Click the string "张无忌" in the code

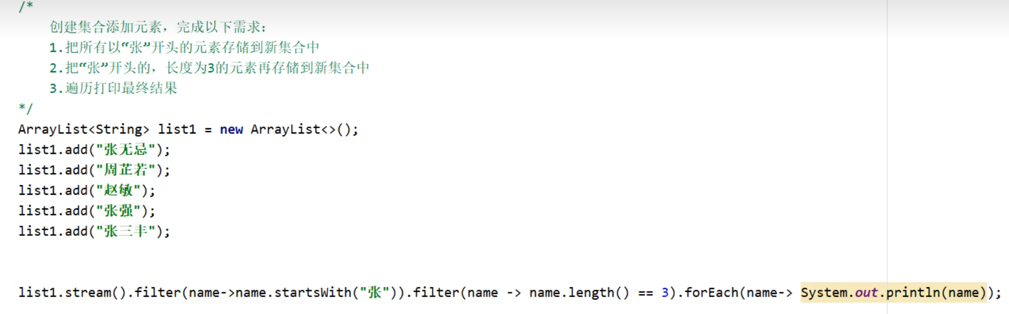[x=125, y=150]
